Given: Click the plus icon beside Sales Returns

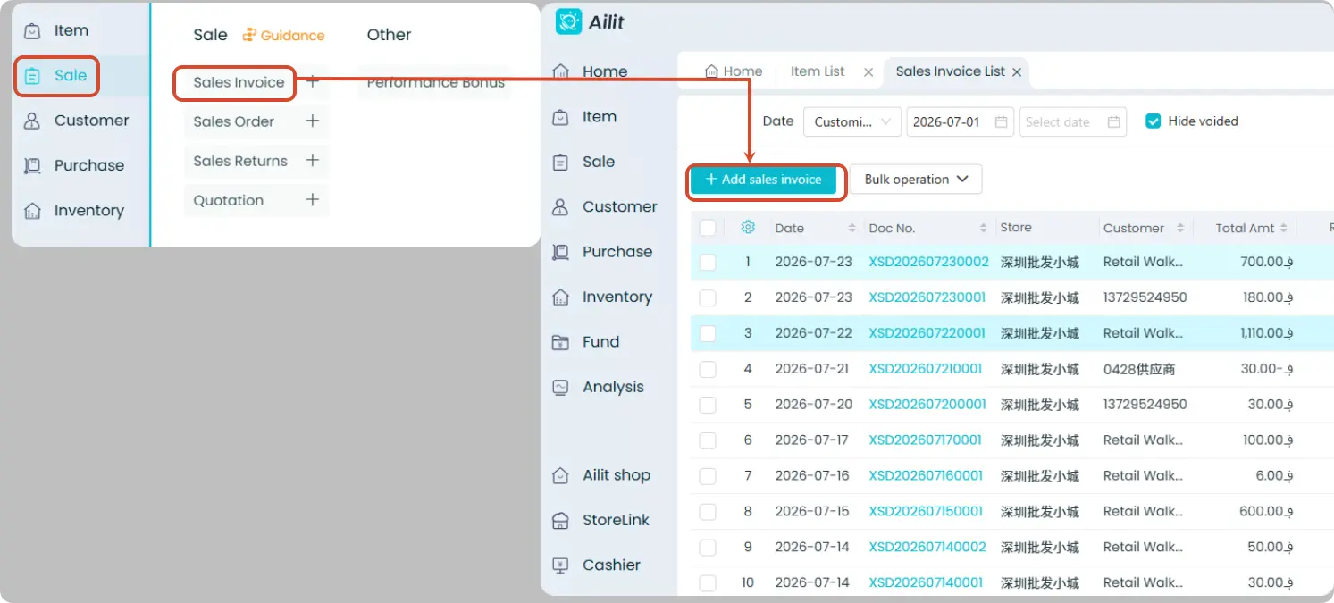Looking at the screenshot, I should tap(313, 160).
